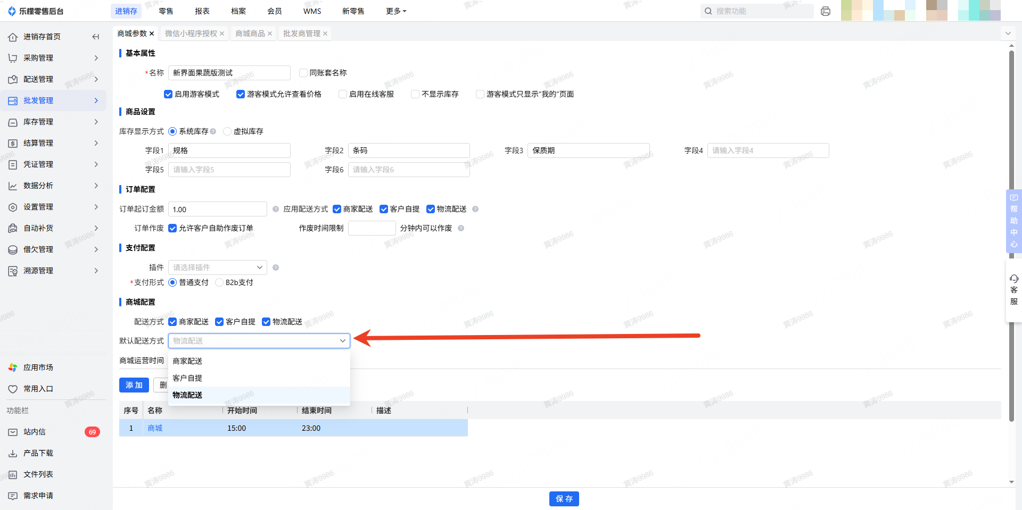Close the 微信小程序授权 tab

(222, 34)
